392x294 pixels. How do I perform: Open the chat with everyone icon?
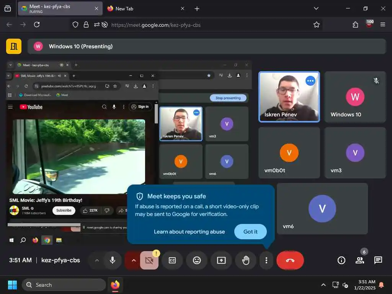(x=378, y=260)
